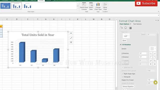Click the Switch Row/Column icon
Image resolution: width=160 pixels, height=90 pixels.
click(84, 4)
